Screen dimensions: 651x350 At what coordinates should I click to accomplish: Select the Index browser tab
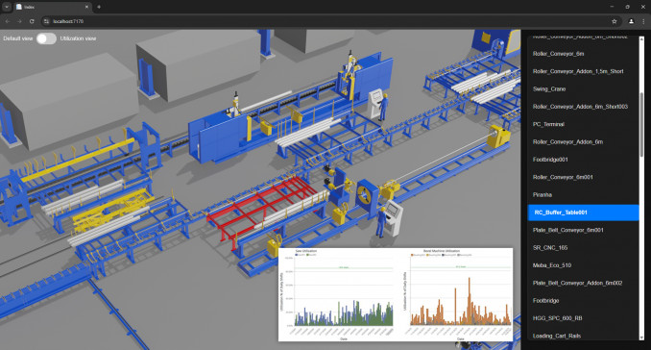(x=52, y=7)
